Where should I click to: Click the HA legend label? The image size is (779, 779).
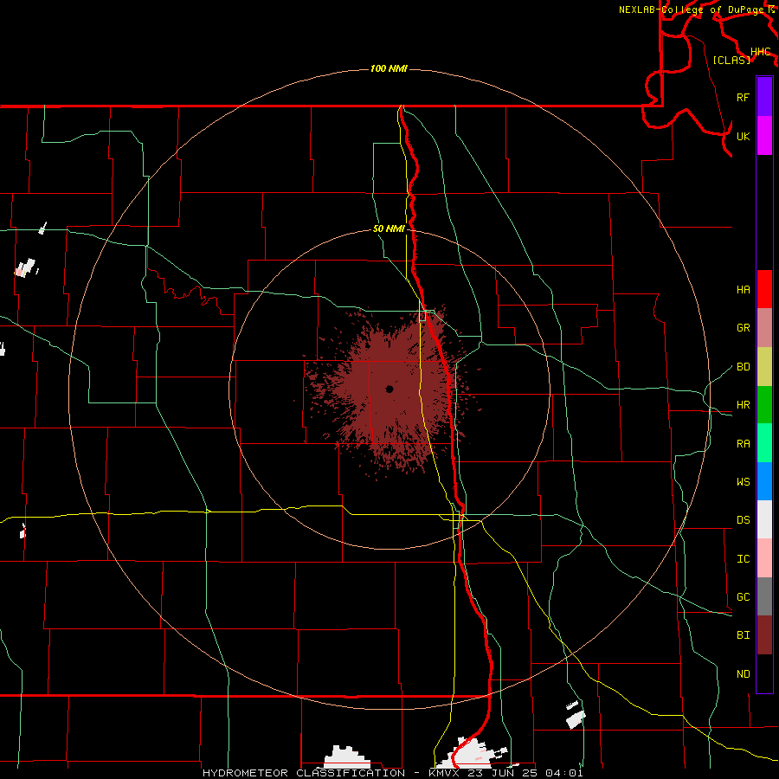743,289
